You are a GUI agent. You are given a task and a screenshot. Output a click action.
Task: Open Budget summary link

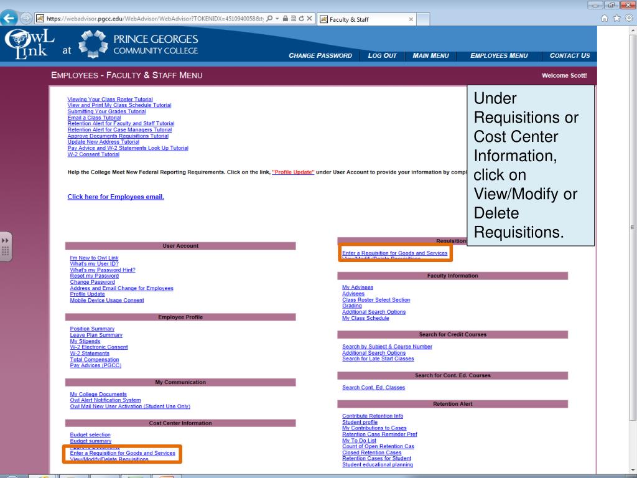point(91,441)
